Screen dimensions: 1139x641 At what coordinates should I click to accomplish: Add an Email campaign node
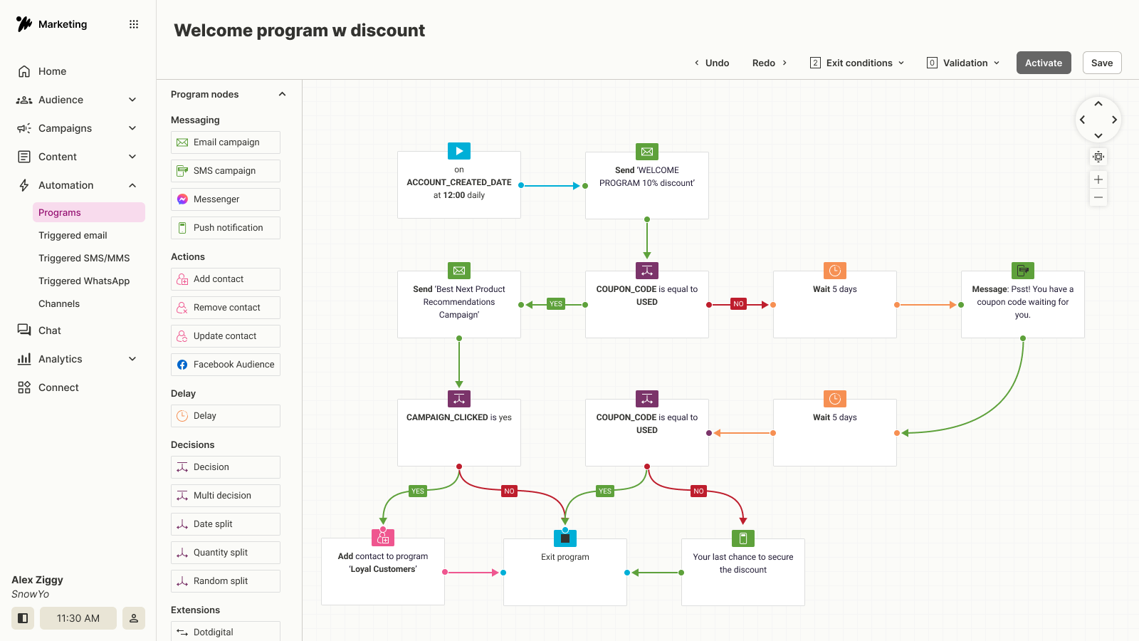pyautogui.click(x=226, y=142)
